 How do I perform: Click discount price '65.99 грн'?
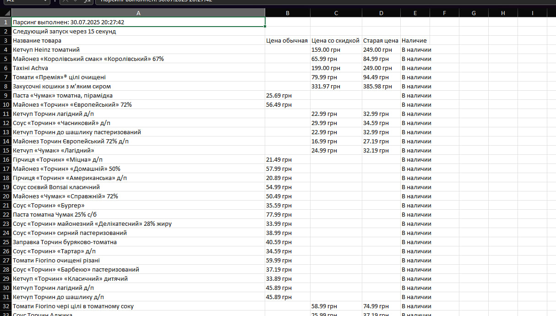point(336,59)
